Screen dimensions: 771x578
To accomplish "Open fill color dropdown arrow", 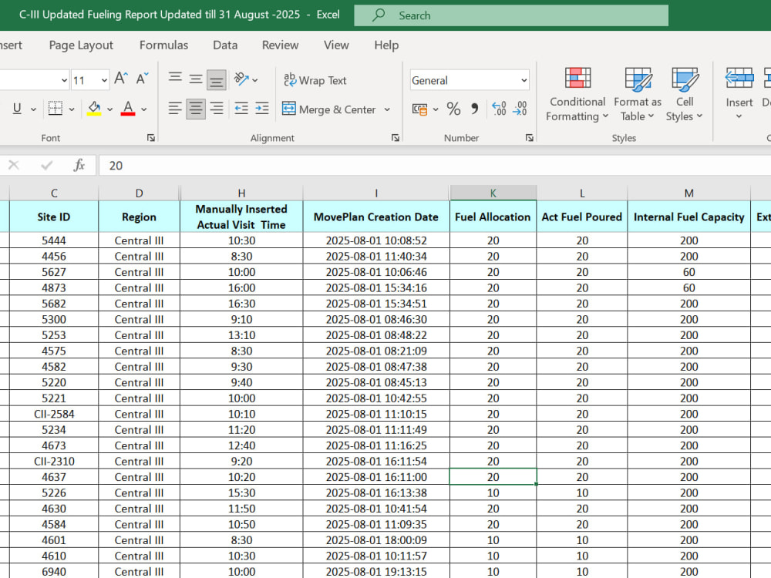I will click(x=109, y=109).
